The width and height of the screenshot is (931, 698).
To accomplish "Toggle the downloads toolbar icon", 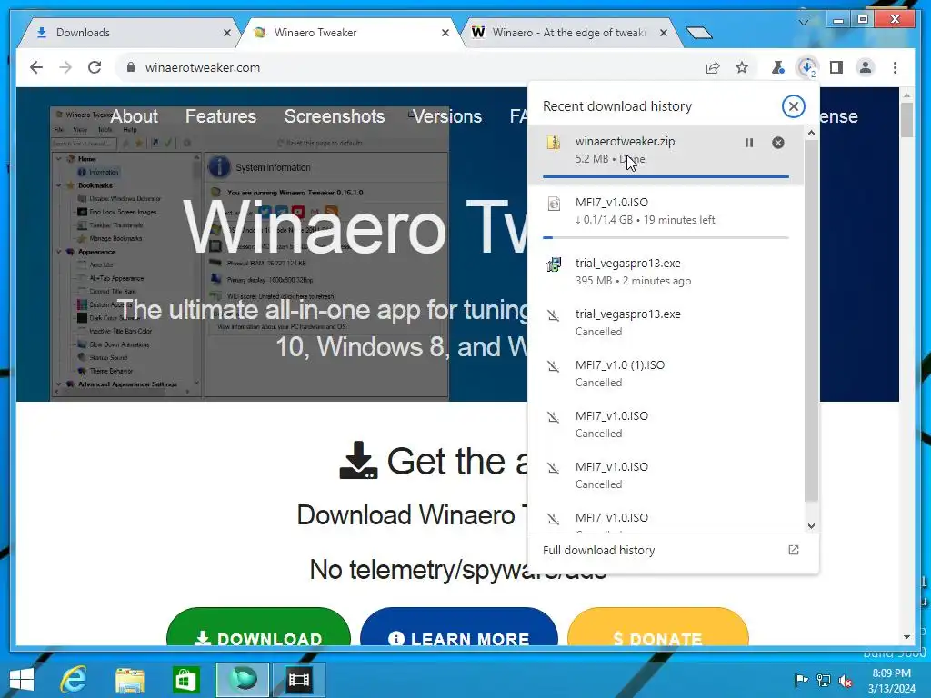I will point(807,67).
